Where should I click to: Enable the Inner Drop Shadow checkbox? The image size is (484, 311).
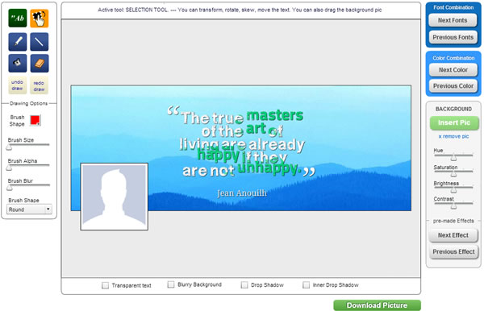tap(306, 284)
